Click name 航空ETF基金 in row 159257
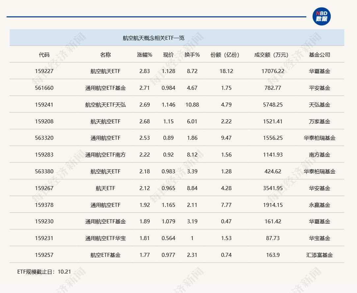Image resolution: width=357 pixels, height=293 pixels. 105,255
